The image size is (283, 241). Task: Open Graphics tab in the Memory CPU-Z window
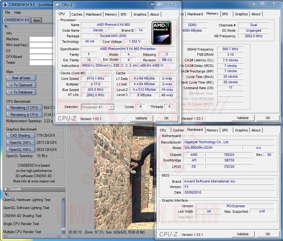coord(241,14)
